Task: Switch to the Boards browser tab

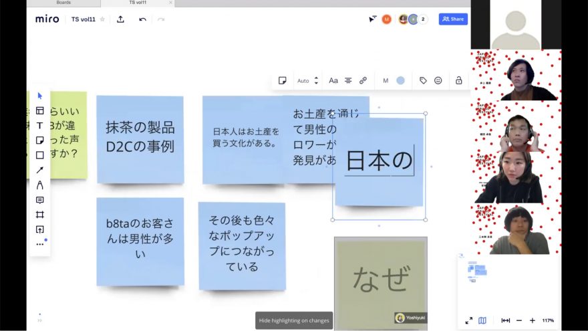Action: coord(63,3)
